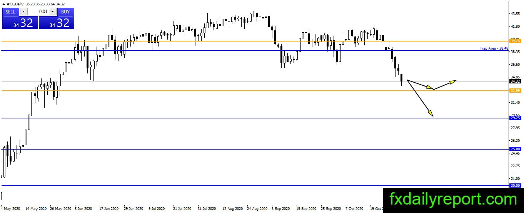This screenshot has width=524, height=213.
Task: Select the Trap Area - 38.48 label
Action: tap(494, 48)
